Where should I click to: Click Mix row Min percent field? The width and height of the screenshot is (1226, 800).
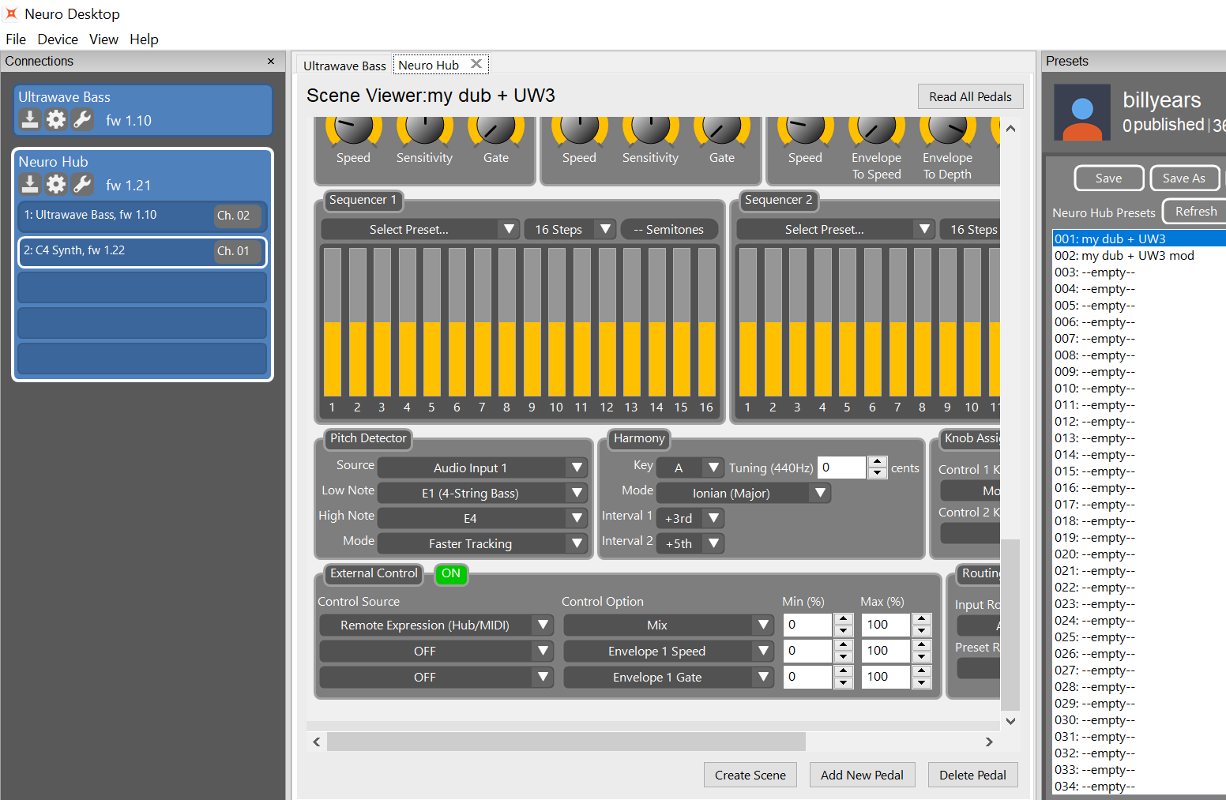coord(807,625)
